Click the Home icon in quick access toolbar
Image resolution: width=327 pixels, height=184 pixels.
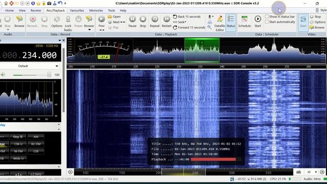click(x=6, y=4)
